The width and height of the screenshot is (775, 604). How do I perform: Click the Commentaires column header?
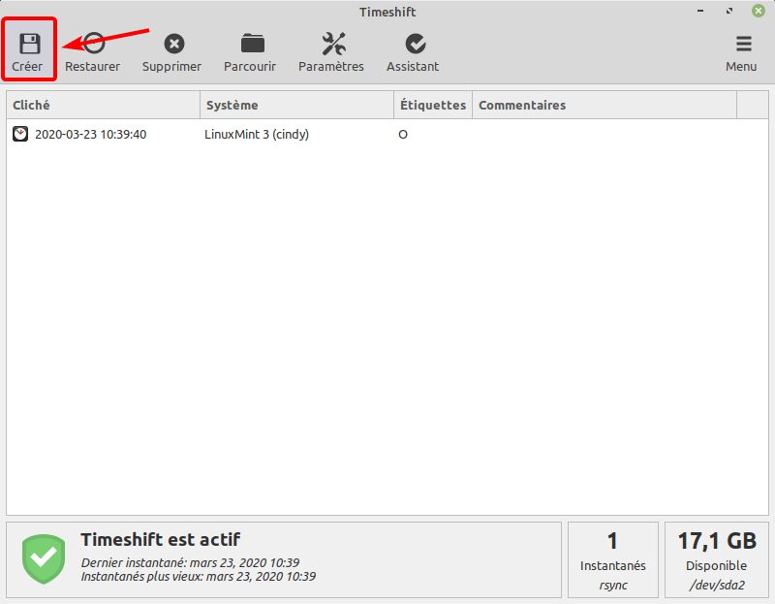604,105
